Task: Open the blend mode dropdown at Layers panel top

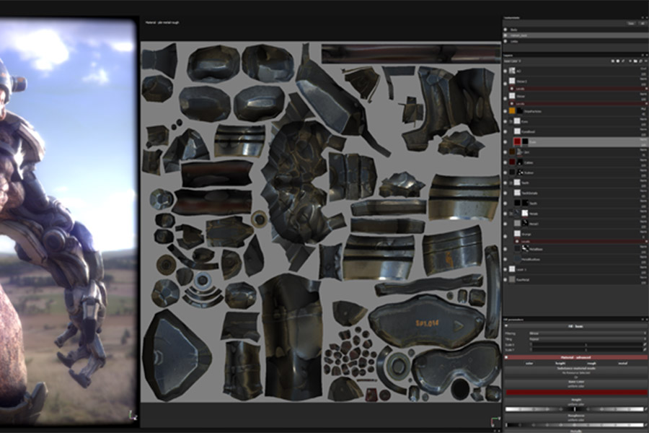Action: [513, 61]
